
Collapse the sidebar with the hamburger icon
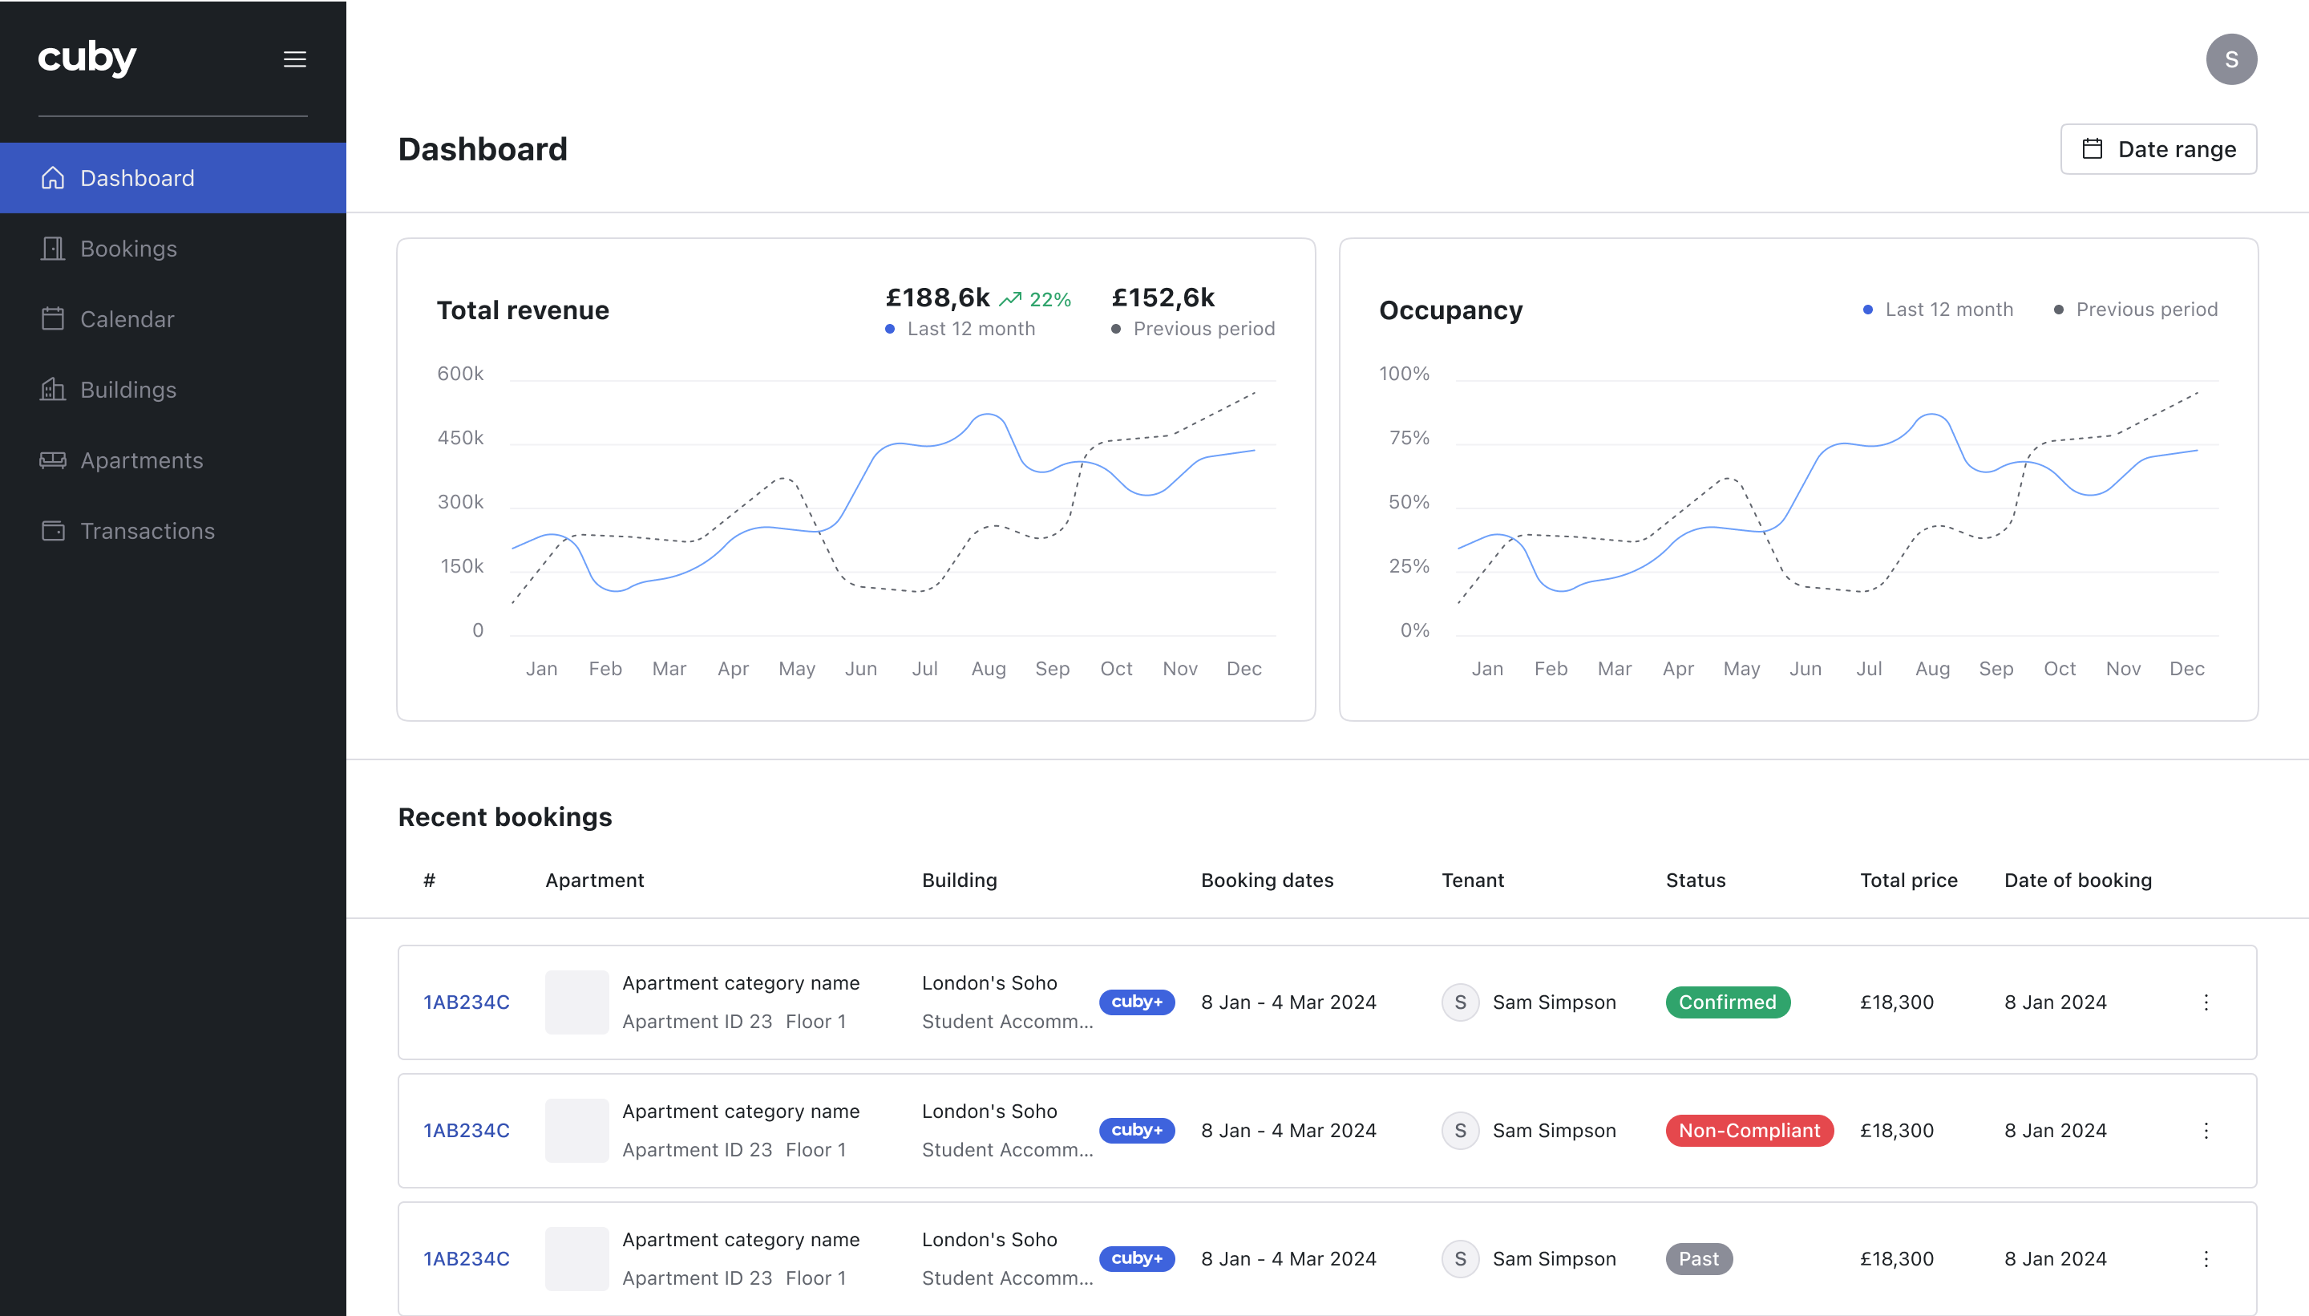294,59
